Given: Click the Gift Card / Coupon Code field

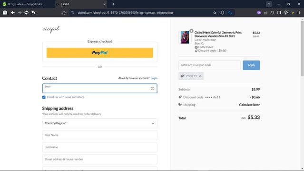Looking at the screenshot, I should coord(209,65).
